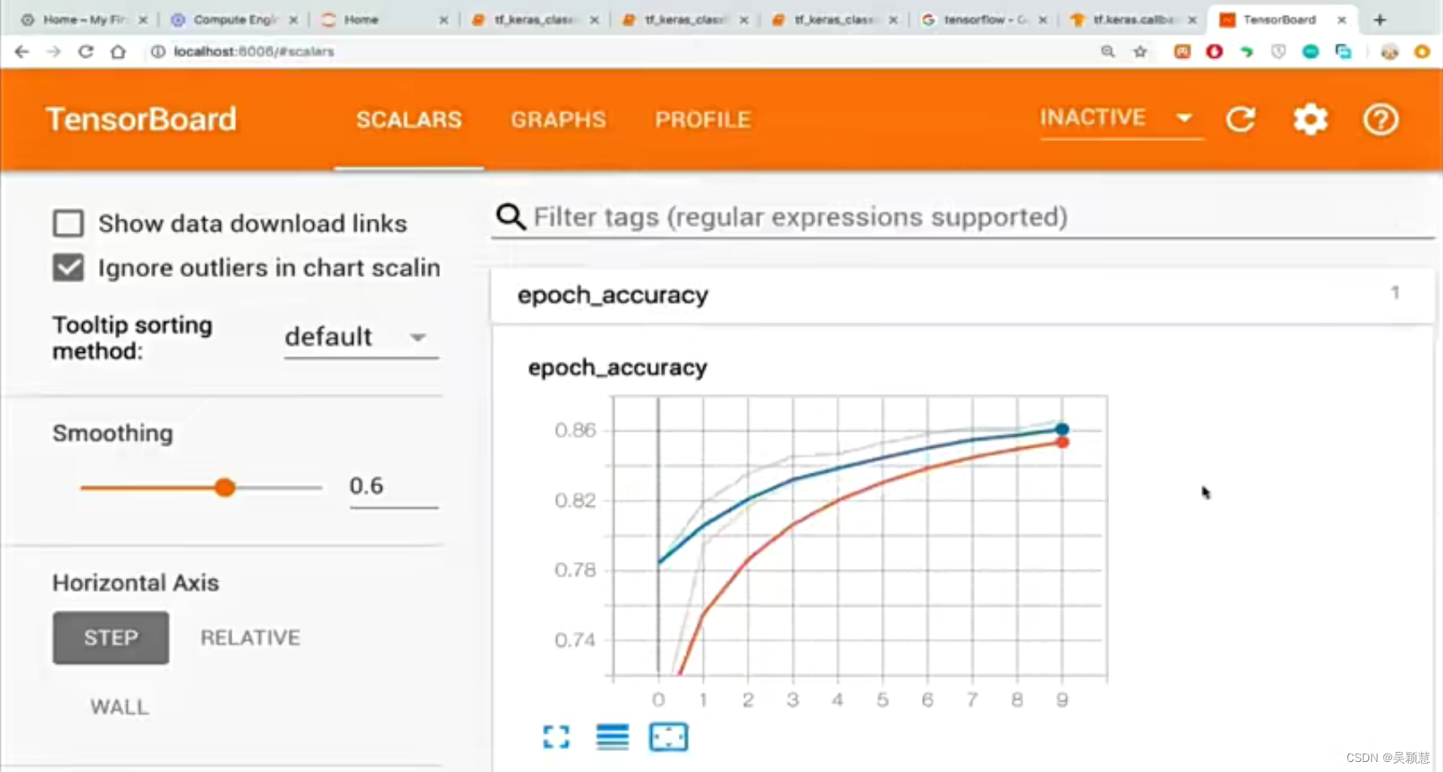Image resolution: width=1443 pixels, height=772 pixels.
Task: Toggle y-axis log scale on the chart
Action: 612,738
